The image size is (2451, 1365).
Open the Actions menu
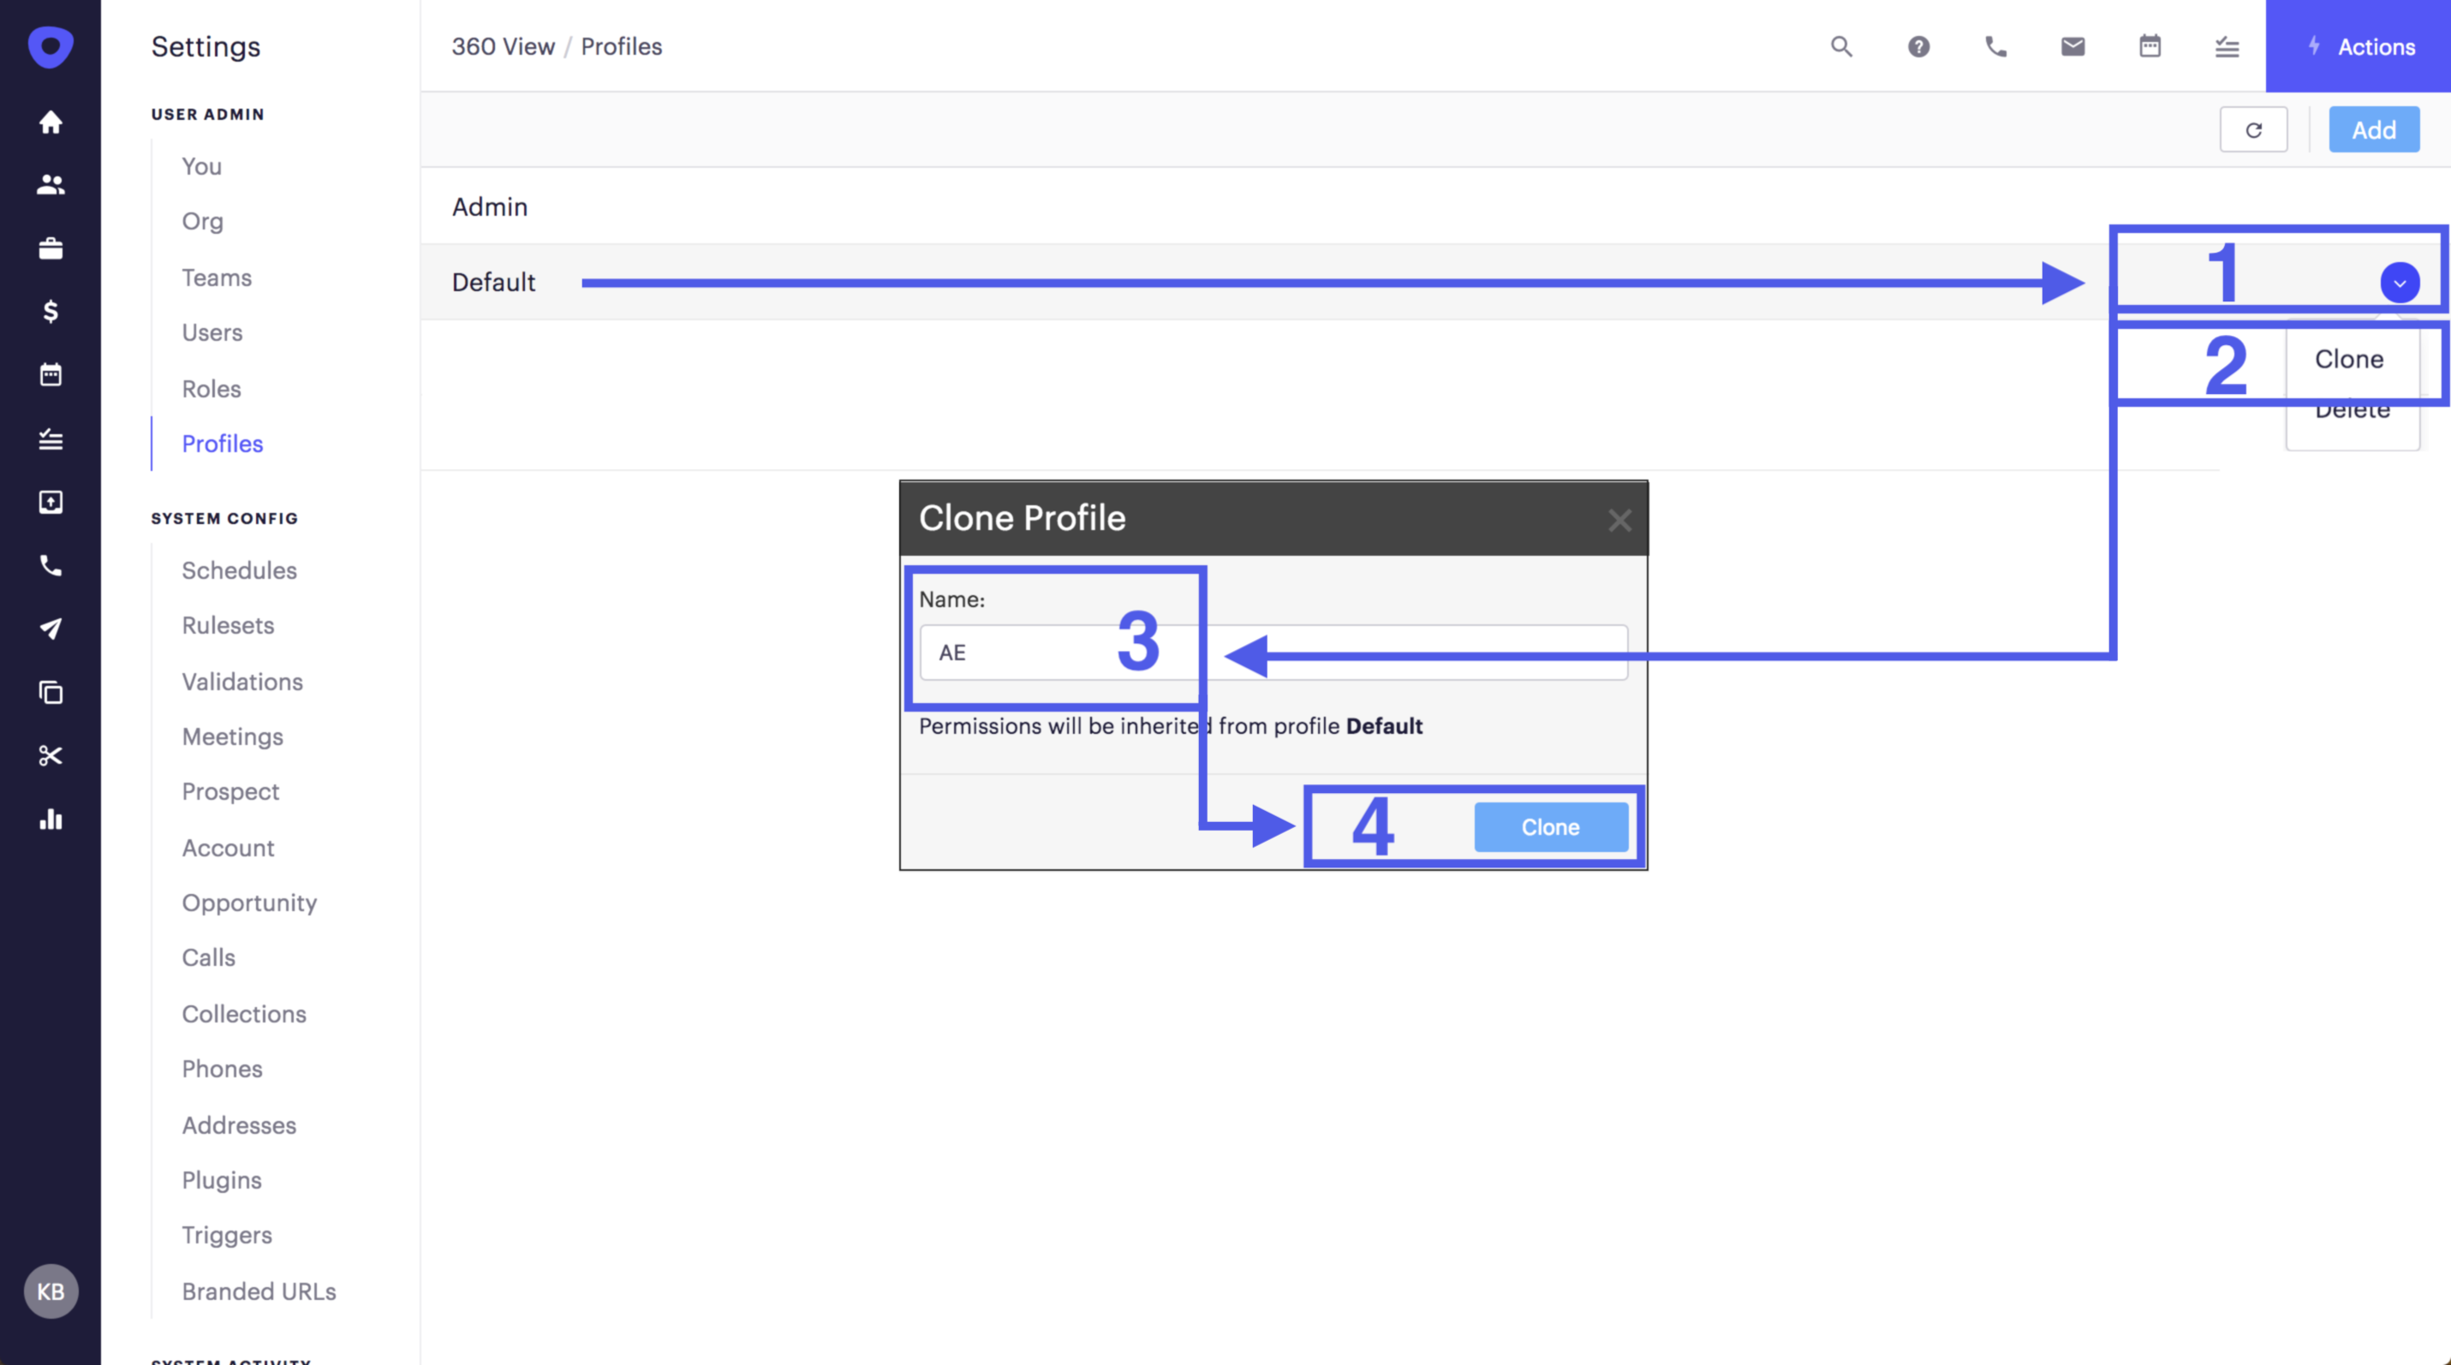(x=2358, y=46)
